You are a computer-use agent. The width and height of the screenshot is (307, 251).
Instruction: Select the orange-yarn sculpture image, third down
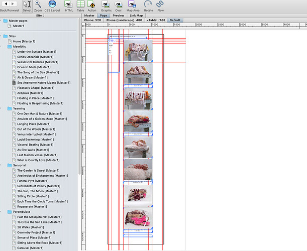(x=138, y=98)
